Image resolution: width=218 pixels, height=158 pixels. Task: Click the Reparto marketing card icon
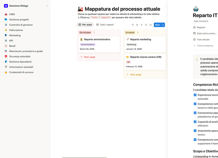[x=127, y=39]
